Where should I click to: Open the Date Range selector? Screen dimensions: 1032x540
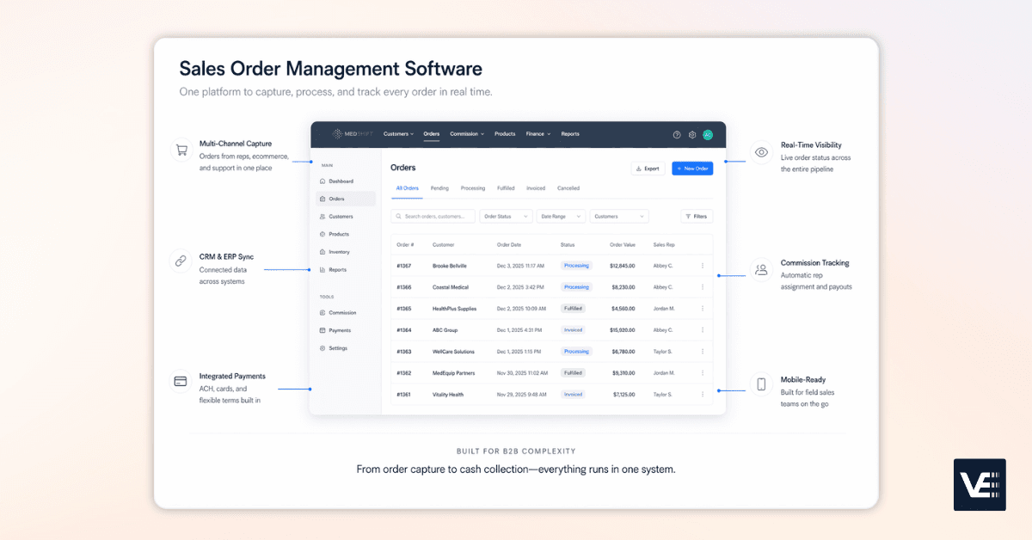[x=561, y=216]
